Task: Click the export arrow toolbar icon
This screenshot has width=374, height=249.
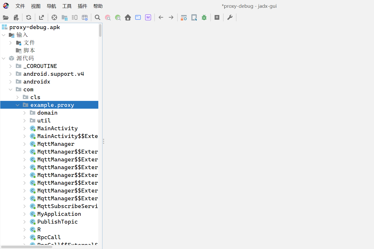Action: pos(41,18)
